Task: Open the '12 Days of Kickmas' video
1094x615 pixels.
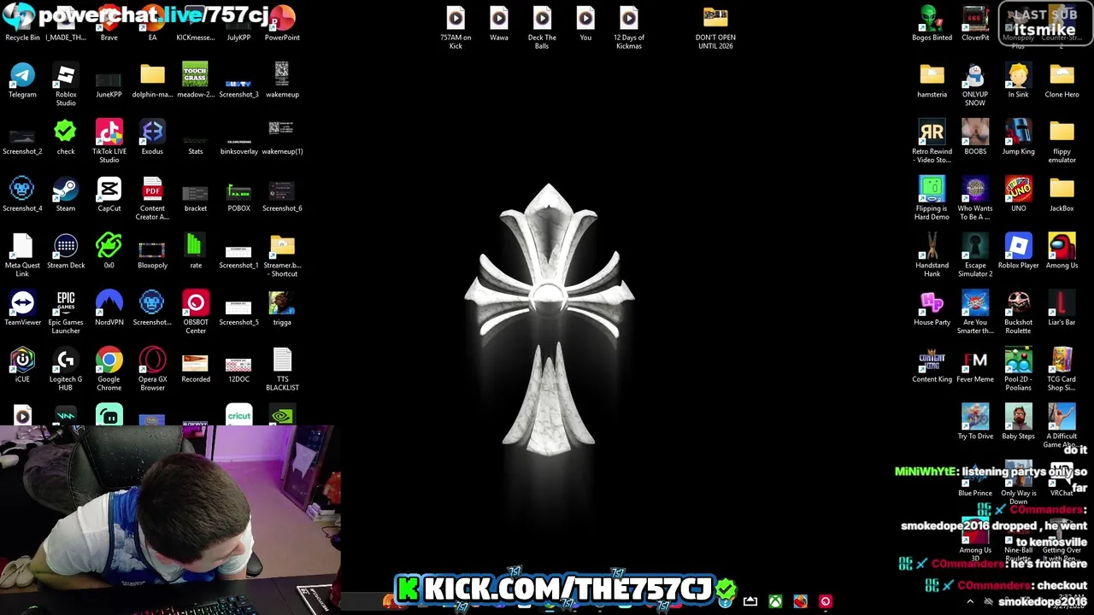Action: click(629, 28)
